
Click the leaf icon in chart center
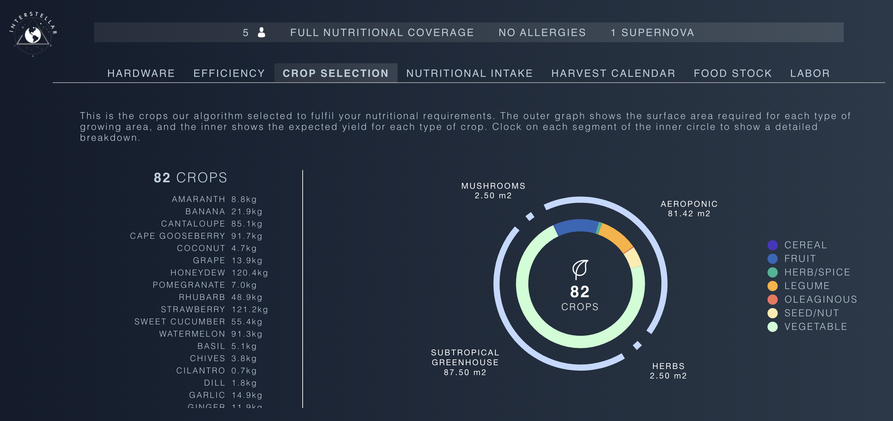(x=580, y=269)
